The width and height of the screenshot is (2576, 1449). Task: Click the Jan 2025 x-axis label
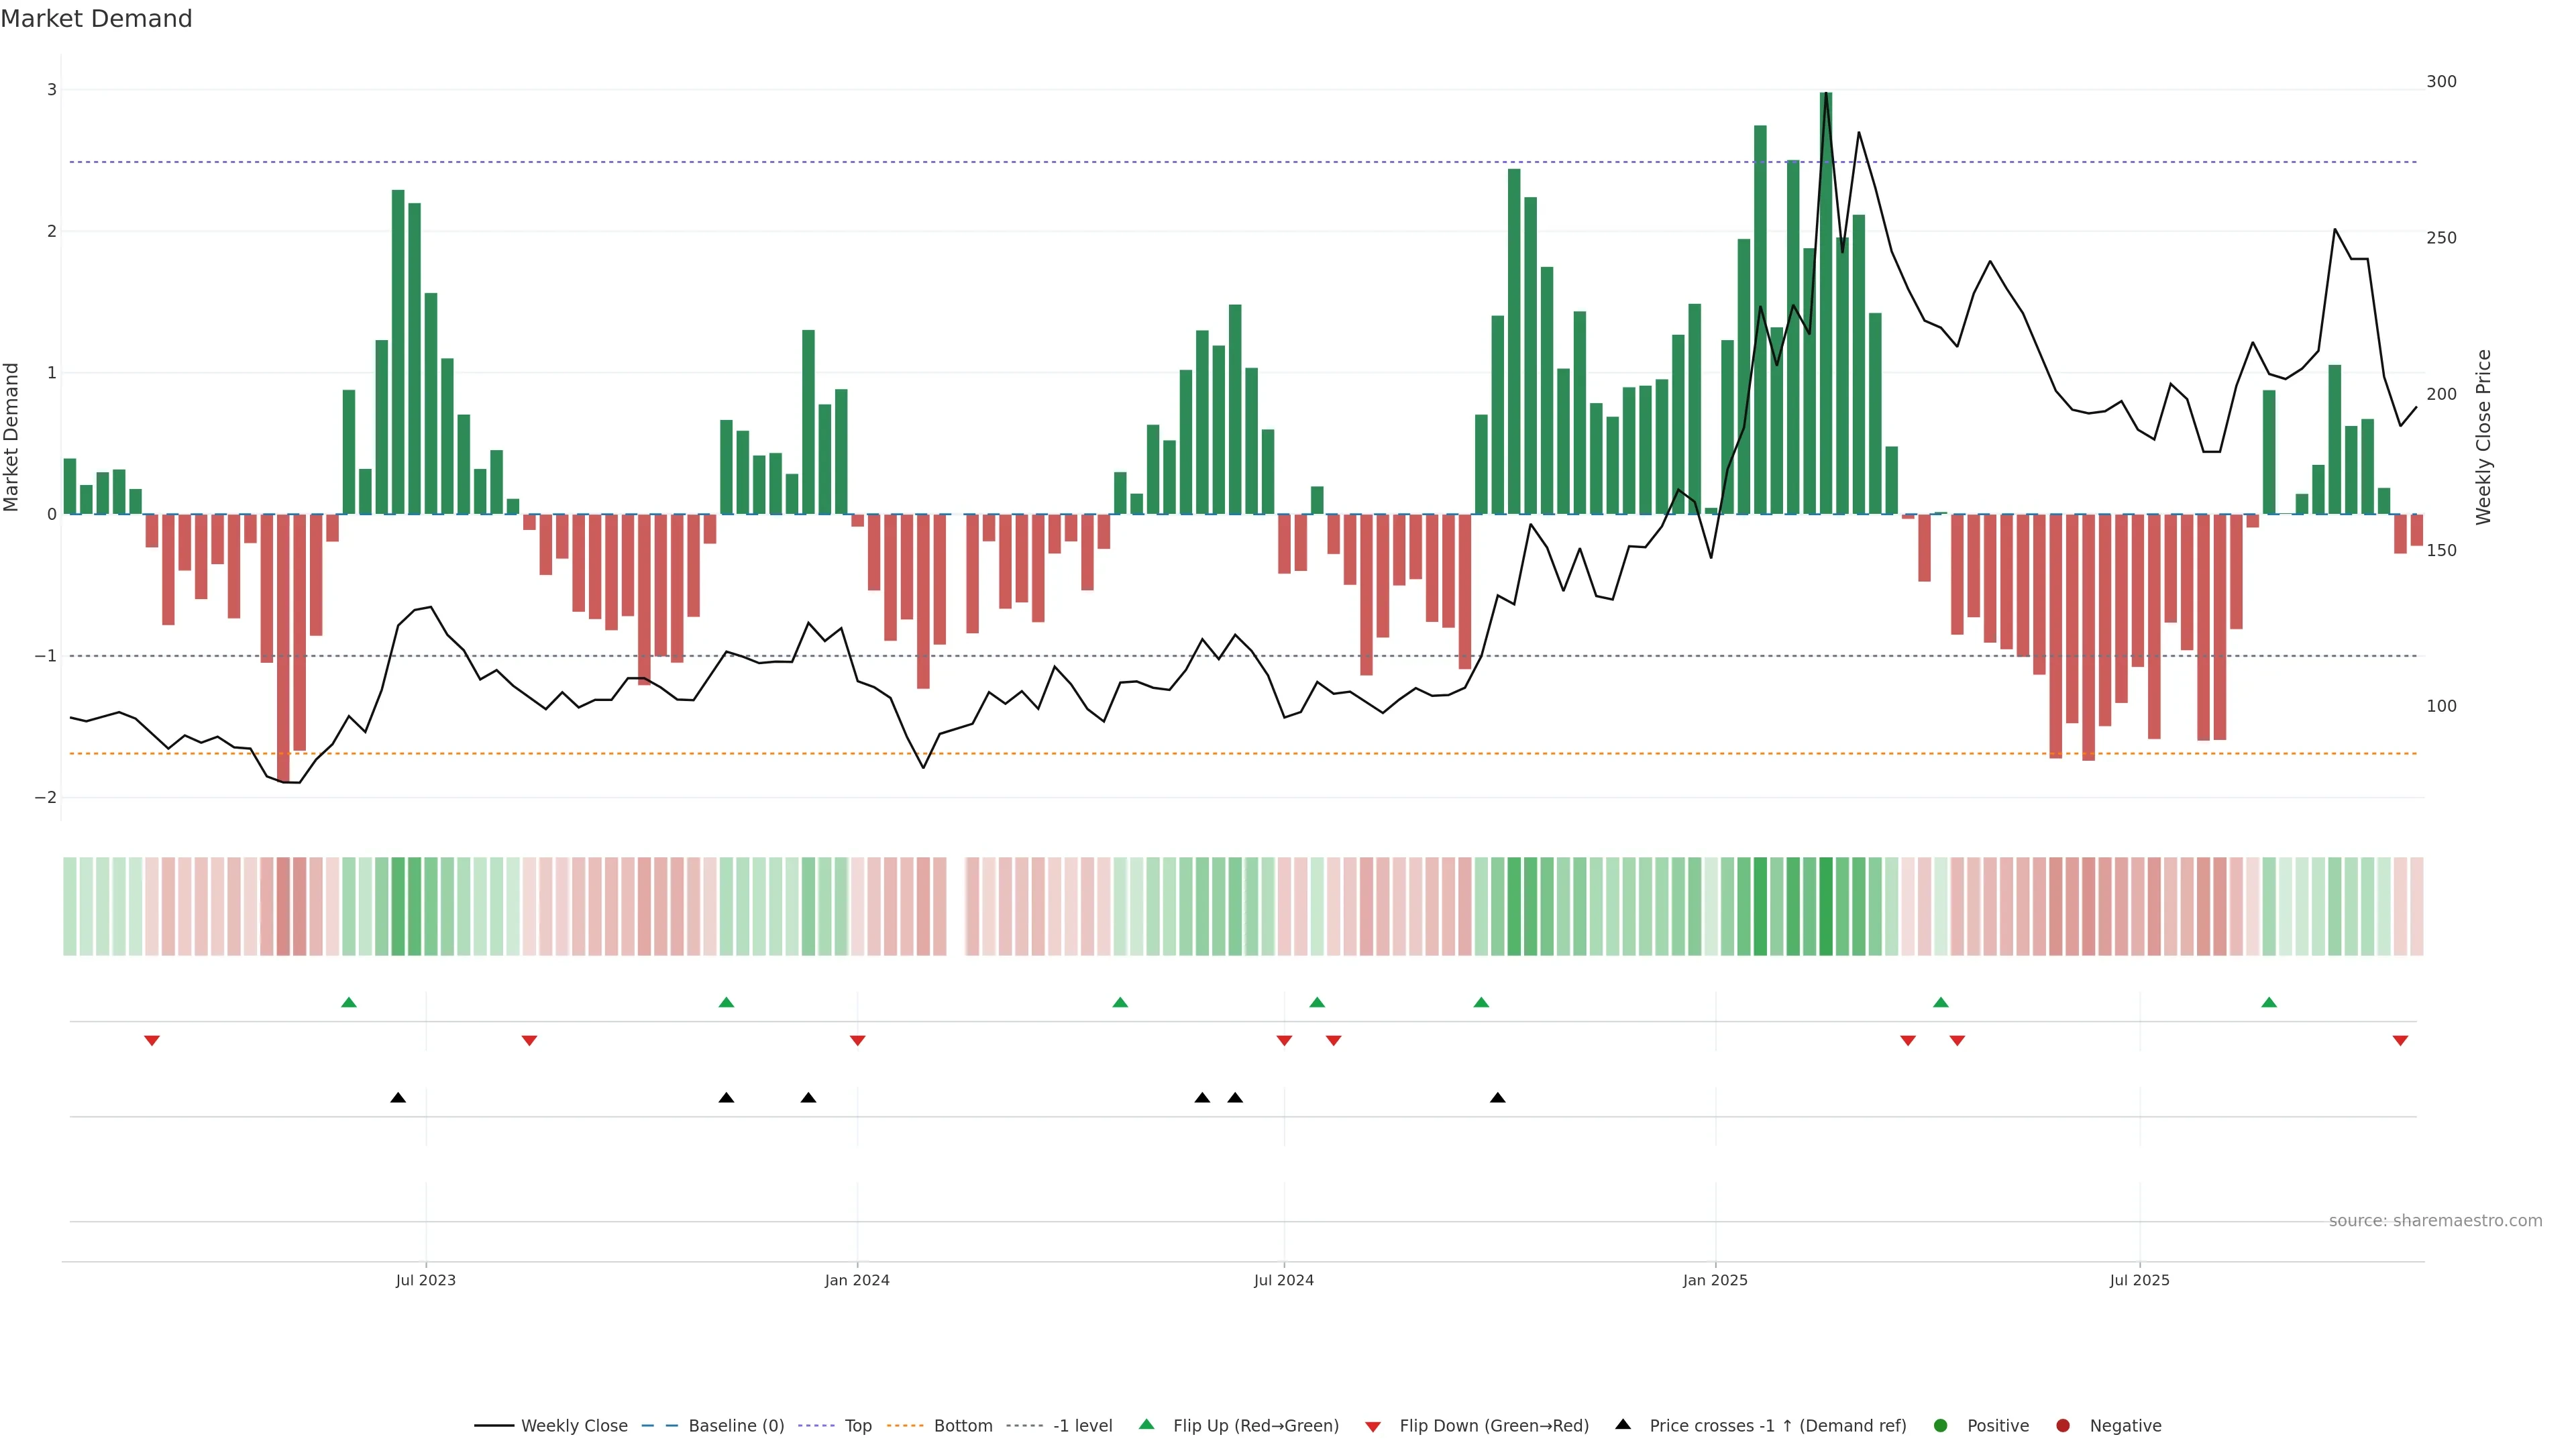[x=1715, y=1280]
